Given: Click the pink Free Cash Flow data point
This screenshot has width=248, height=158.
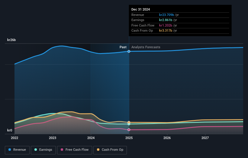Looking at the screenshot, I should tap(129, 130).
